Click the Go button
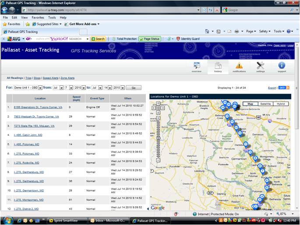This screenshot has height=225, width=300. (134, 88)
